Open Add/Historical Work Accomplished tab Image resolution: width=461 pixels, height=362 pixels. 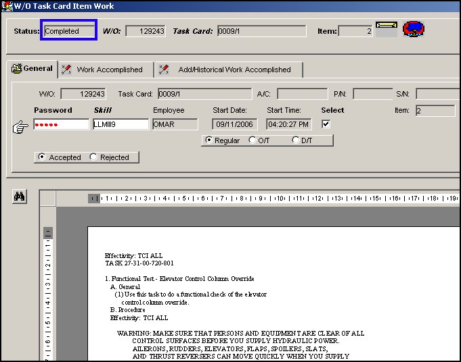tap(229, 70)
